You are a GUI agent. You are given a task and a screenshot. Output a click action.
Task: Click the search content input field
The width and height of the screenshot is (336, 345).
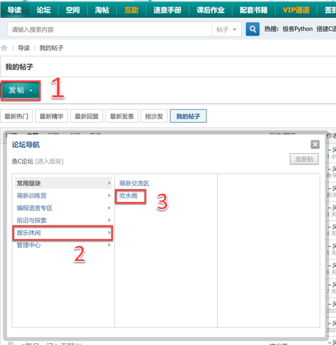coord(110,30)
